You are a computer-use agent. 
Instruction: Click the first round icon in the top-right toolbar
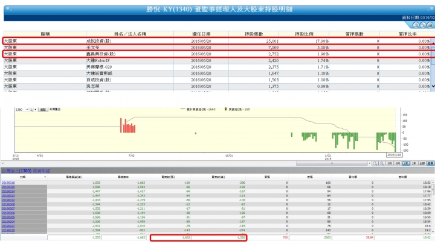click(x=416, y=25)
